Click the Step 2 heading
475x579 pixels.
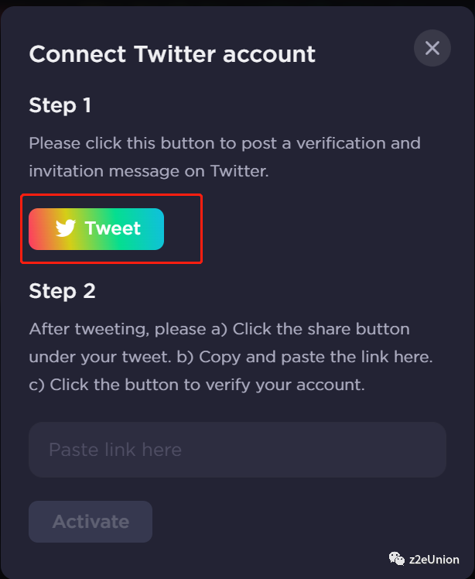(x=62, y=291)
